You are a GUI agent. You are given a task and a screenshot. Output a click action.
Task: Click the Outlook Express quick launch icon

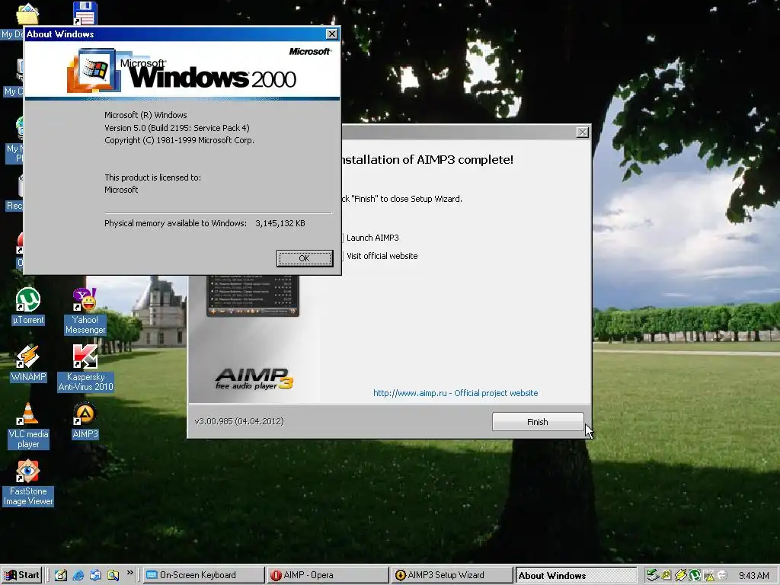pos(95,576)
